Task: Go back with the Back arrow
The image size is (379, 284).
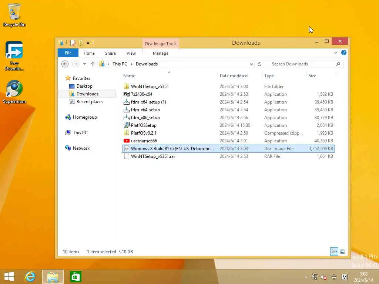Action: tap(65, 64)
